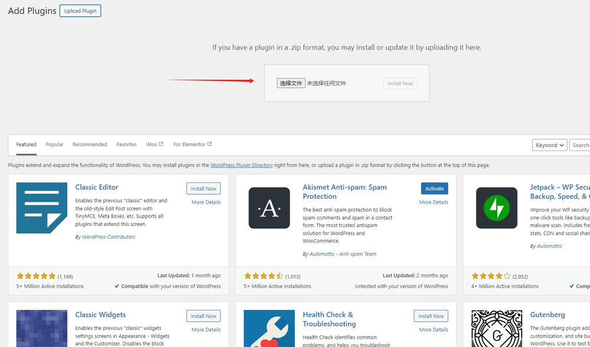Open Automattic - Anti-spam Team author link

[x=343, y=254]
